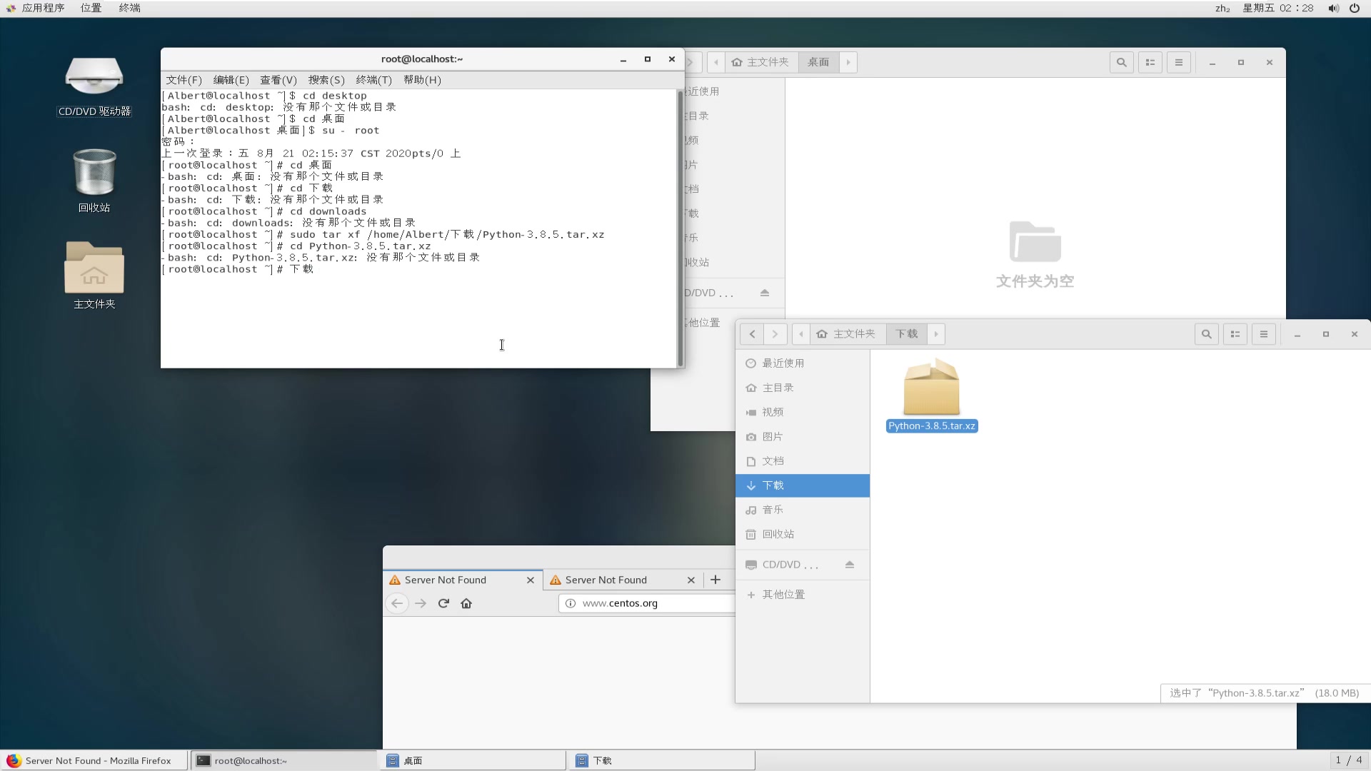Eject the CD/DVD drive from the sidebar
This screenshot has height=771, width=1371.
850,564
